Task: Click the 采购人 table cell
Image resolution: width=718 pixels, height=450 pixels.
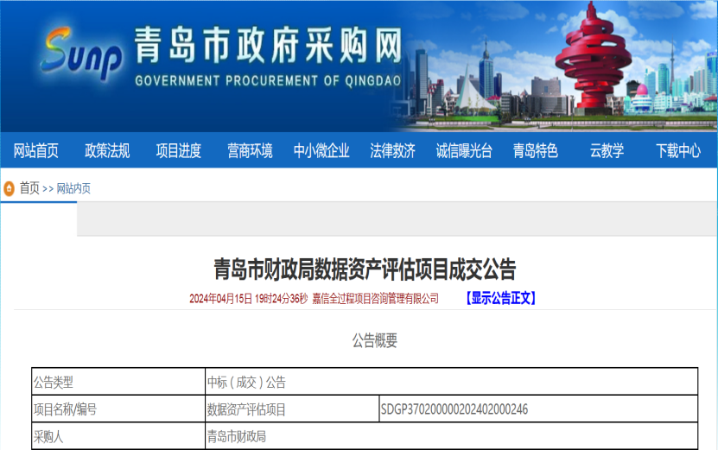Action: (x=118, y=436)
